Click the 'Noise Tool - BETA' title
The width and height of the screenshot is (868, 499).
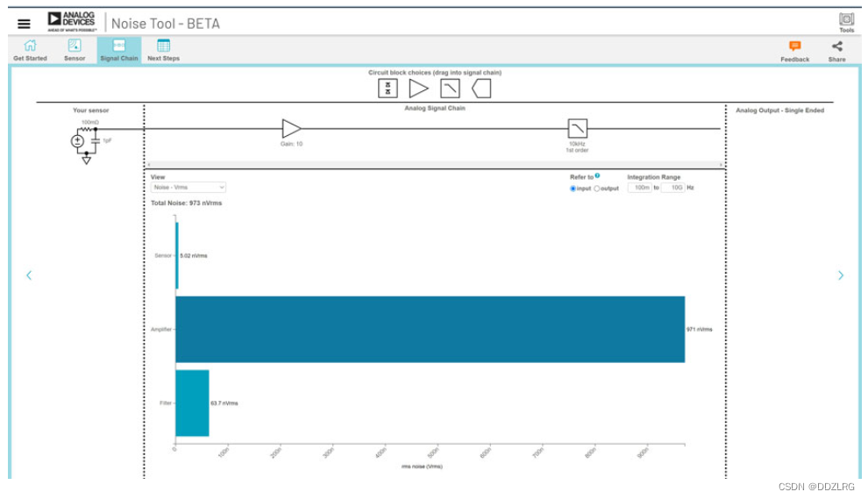pos(166,24)
